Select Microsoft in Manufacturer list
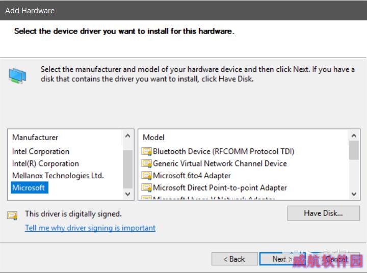Screen dimensions: 367x273 tap(29, 187)
